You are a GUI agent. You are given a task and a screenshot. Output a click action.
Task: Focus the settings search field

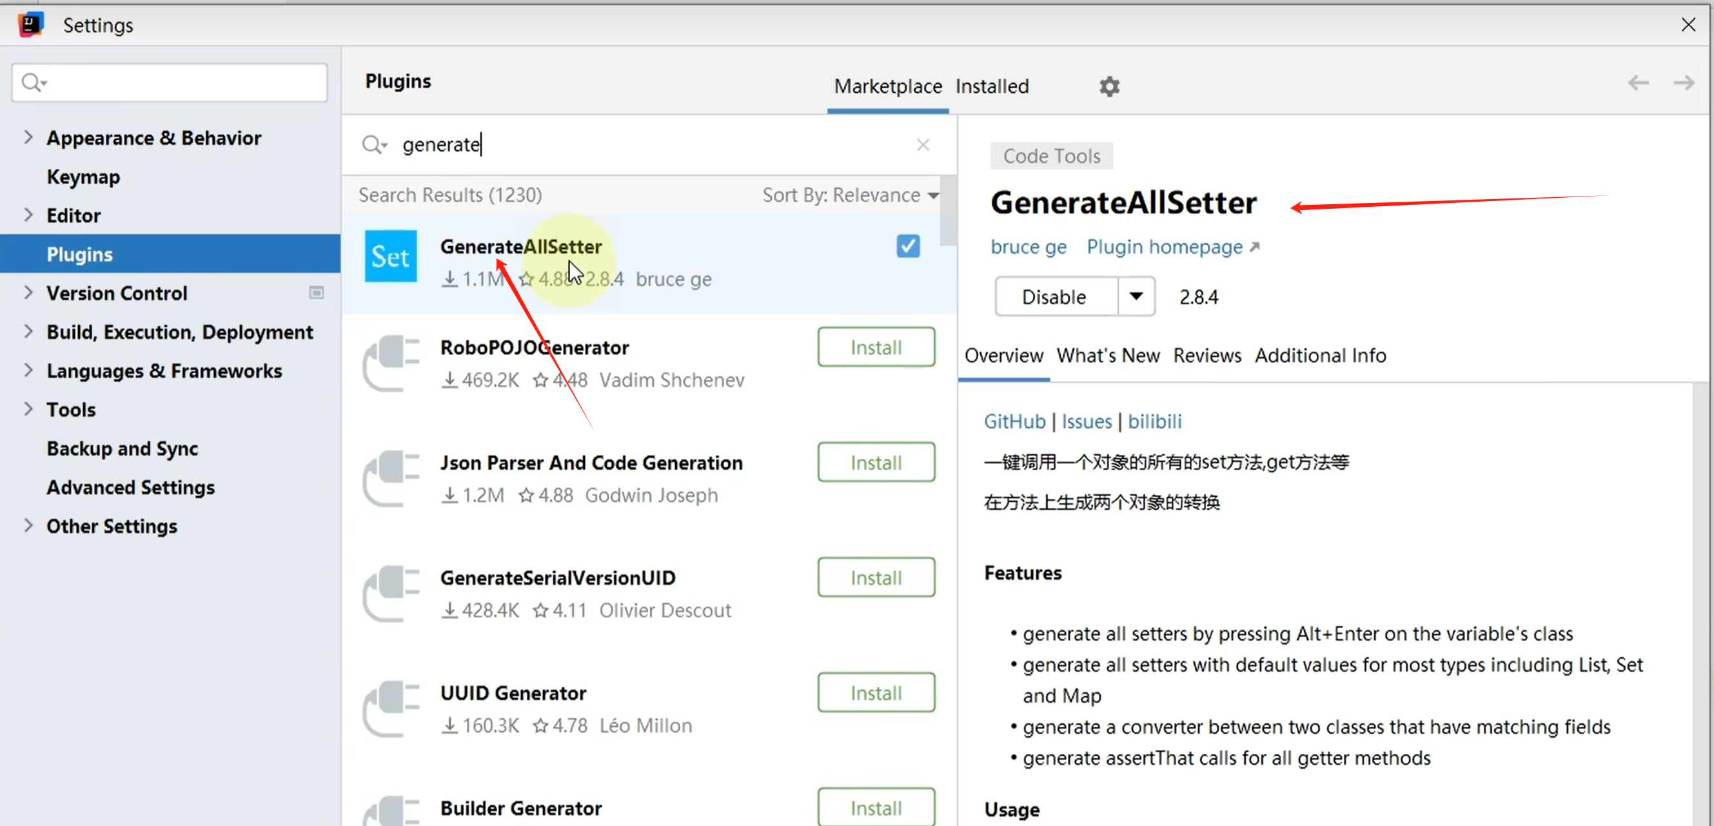point(170,82)
